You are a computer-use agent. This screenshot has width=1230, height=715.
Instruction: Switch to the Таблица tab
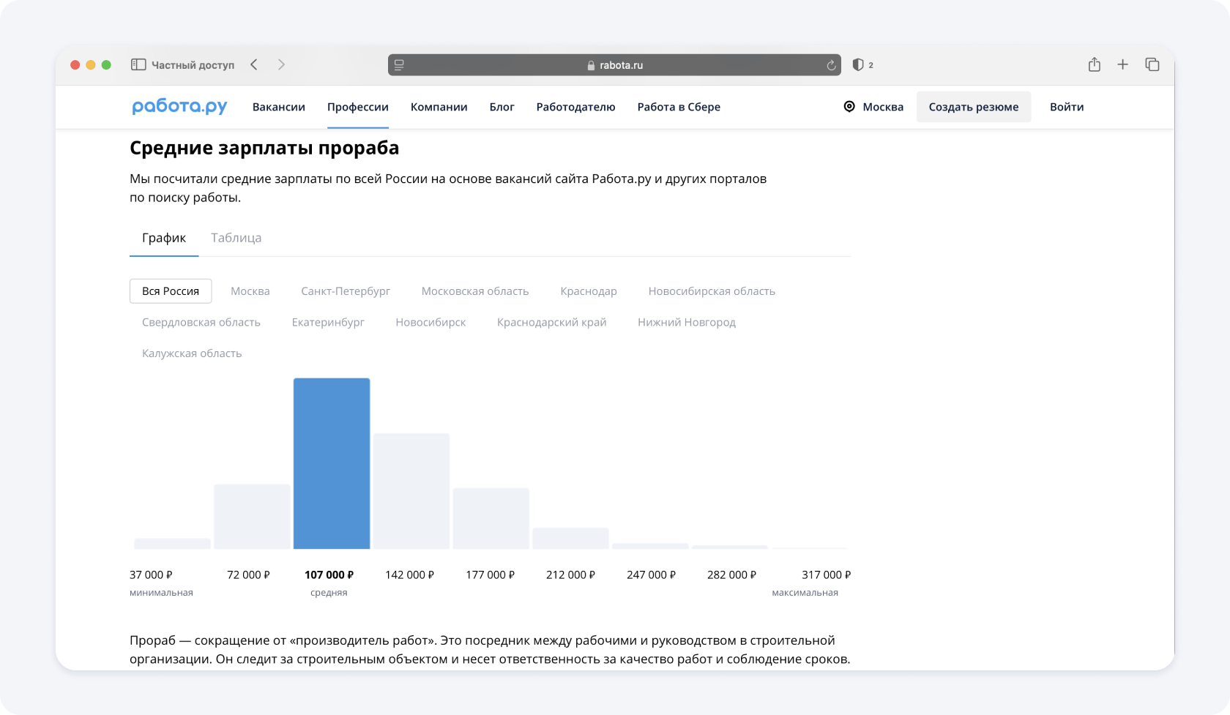[x=236, y=238]
